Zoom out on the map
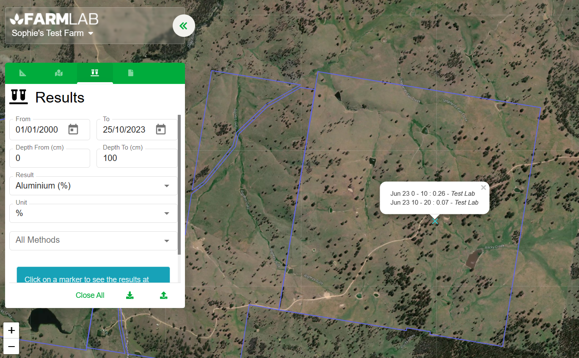The image size is (579, 358). pos(11,347)
